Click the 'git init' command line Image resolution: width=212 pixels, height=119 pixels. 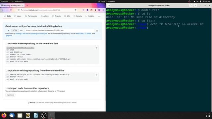(x=10, y=50)
